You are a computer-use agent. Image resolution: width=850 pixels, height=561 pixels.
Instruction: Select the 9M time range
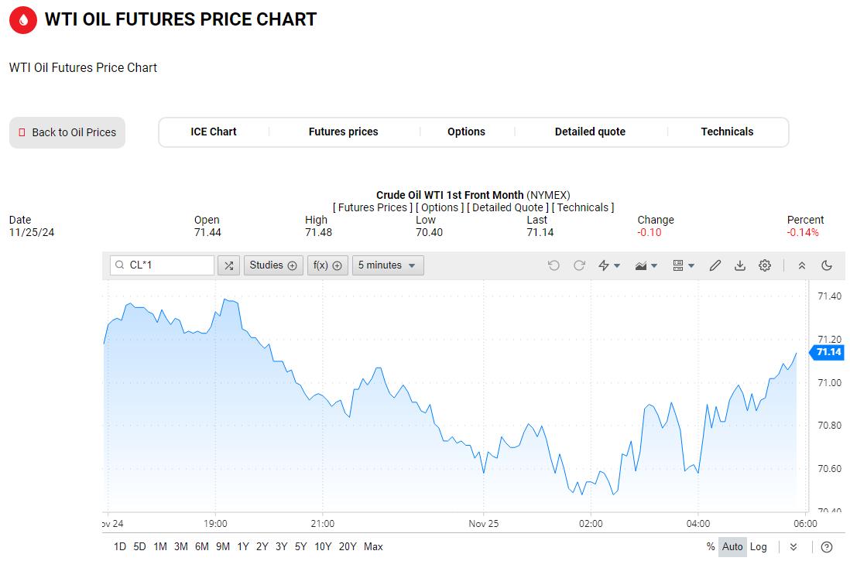[223, 547]
